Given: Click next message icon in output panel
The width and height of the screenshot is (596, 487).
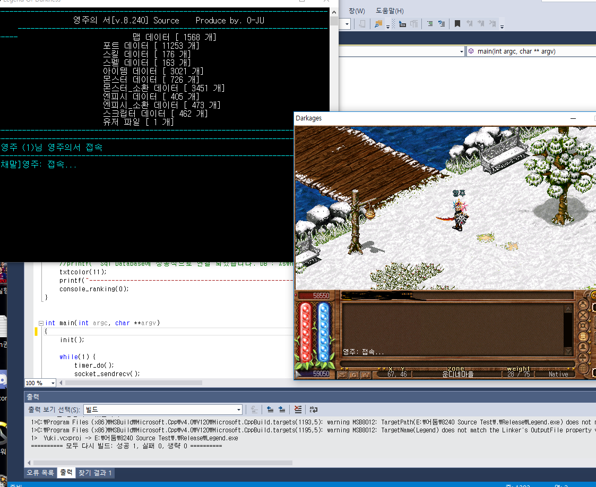Looking at the screenshot, I should [282, 410].
